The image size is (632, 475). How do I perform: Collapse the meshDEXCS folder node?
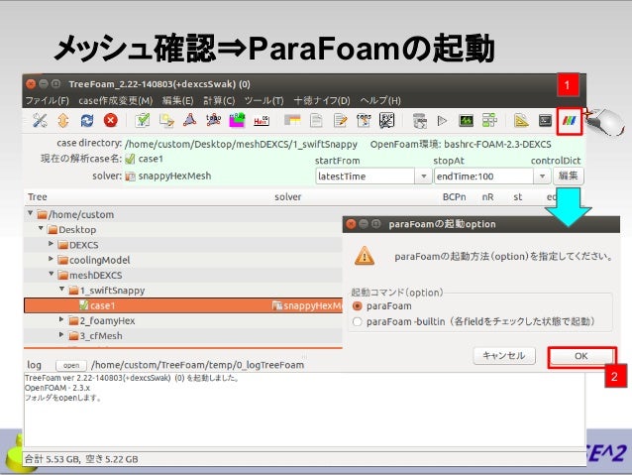tap(52, 274)
